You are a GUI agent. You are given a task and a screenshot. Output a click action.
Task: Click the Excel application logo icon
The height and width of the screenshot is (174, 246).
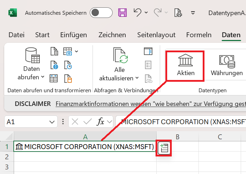[x=13, y=13]
